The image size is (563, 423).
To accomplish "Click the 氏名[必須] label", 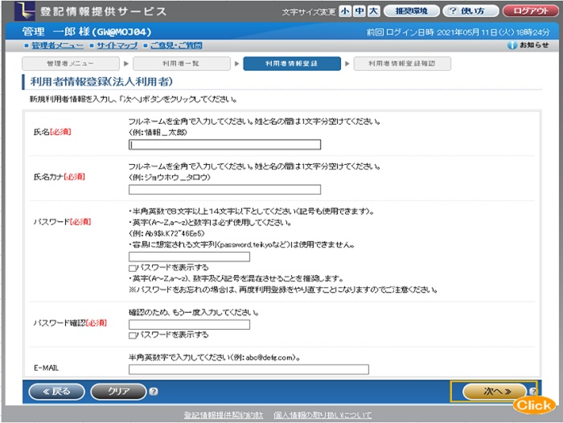I will click(52, 132).
